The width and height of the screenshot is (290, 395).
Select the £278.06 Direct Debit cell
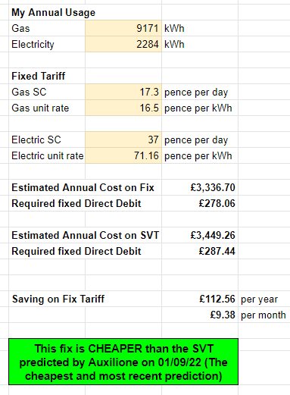point(200,203)
